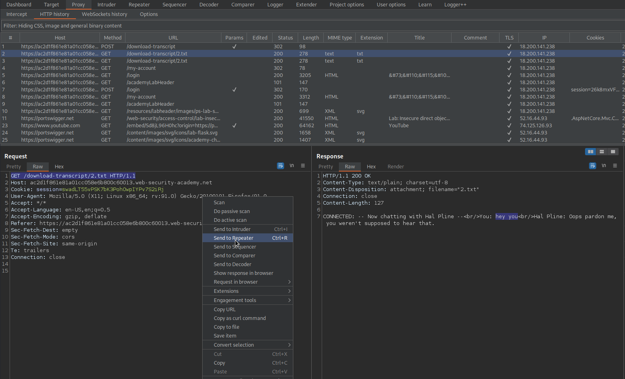Select Send to Decoder menu entry
625x379 pixels.
[248, 265]
